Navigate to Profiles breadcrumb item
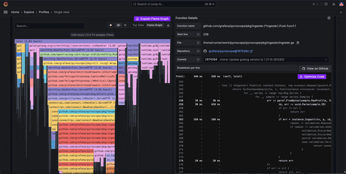The image size is (346, 174). coord(45,12)
